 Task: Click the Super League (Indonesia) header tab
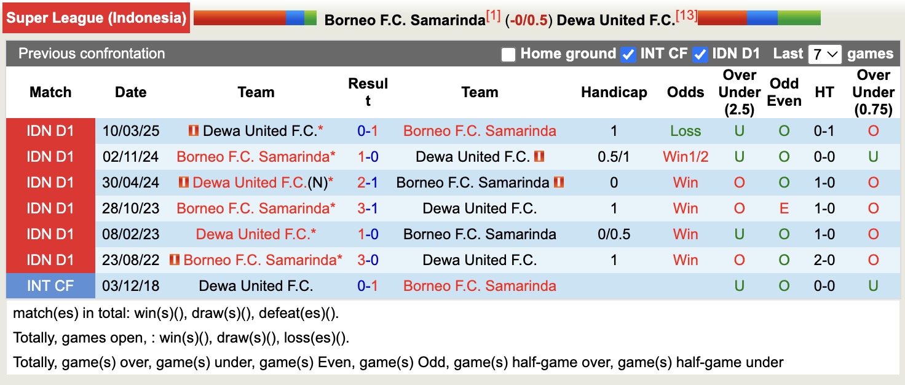[x=97, y=18]
